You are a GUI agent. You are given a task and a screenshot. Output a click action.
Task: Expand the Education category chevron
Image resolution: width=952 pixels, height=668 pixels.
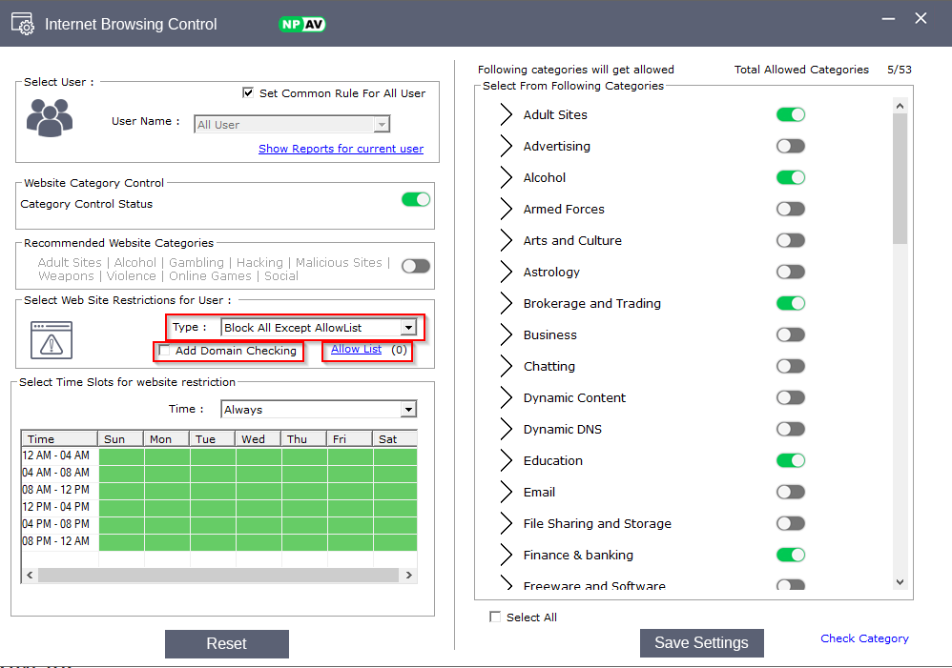(506, 461)
